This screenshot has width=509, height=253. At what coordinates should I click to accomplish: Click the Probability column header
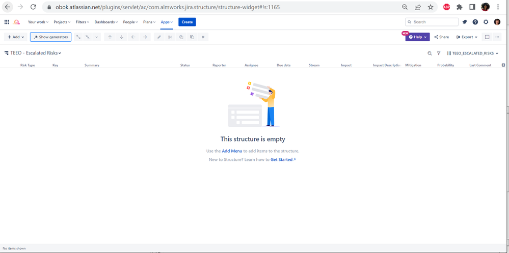[446, 65]
